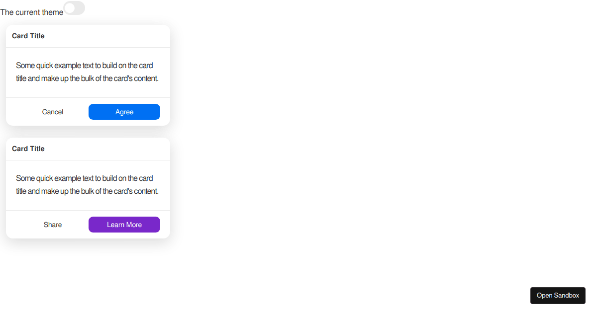This screenshot has height=313, width=597.
Task: Click Share on the second card
Action: click(52, 224)
